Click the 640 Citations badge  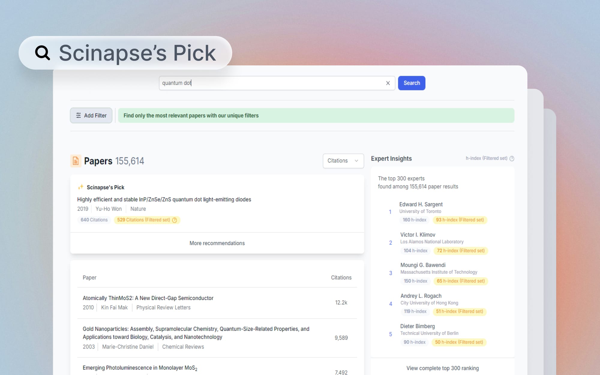pos(94,220)
